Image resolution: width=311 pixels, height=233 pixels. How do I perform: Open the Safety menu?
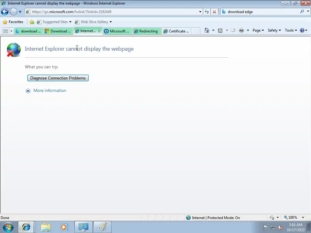(274, 30)
